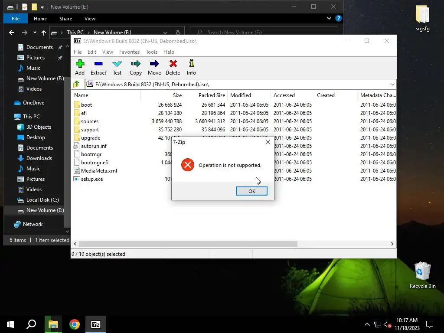Open the File tab in File Explorer

(16, 19)
